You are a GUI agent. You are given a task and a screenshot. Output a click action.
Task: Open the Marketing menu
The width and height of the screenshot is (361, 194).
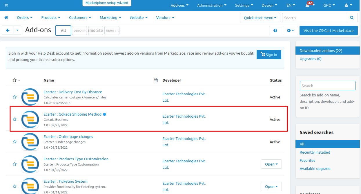(110, 17)
